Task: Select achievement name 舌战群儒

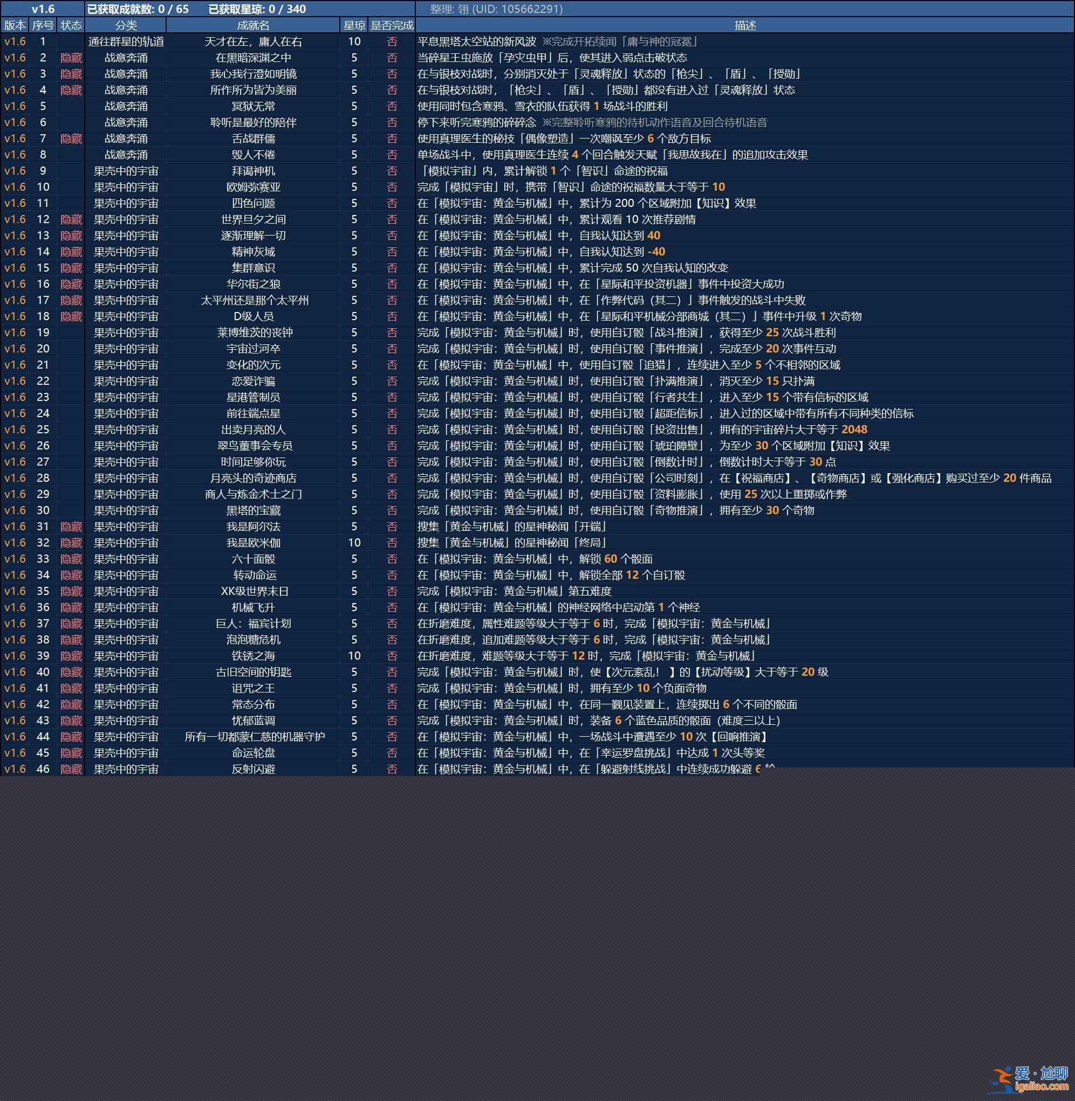Action: click(253, 139)
